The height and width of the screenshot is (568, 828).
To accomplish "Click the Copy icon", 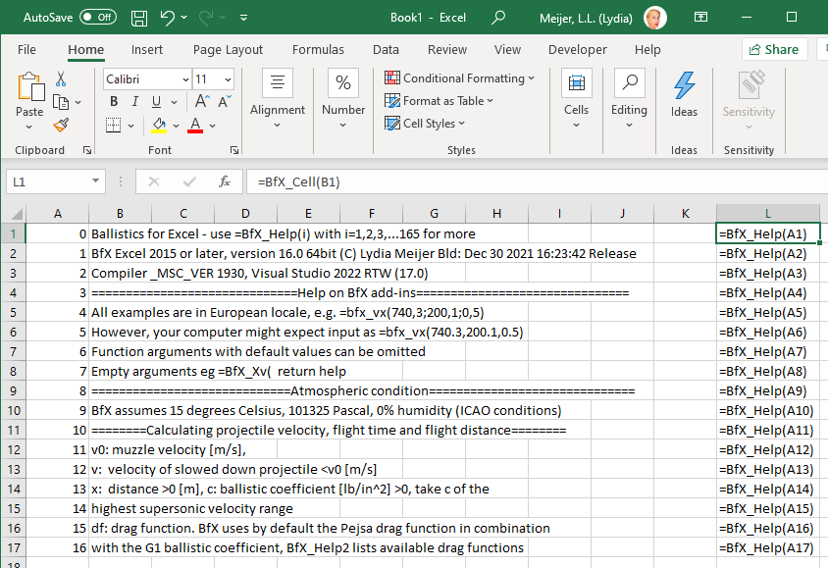I will click(61, 102).
